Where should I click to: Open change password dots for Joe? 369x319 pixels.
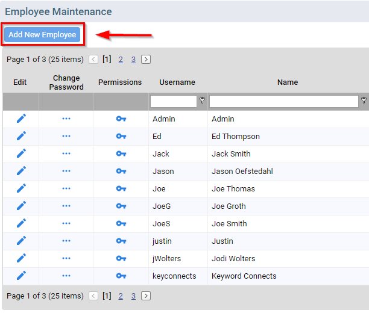[66, 188]
